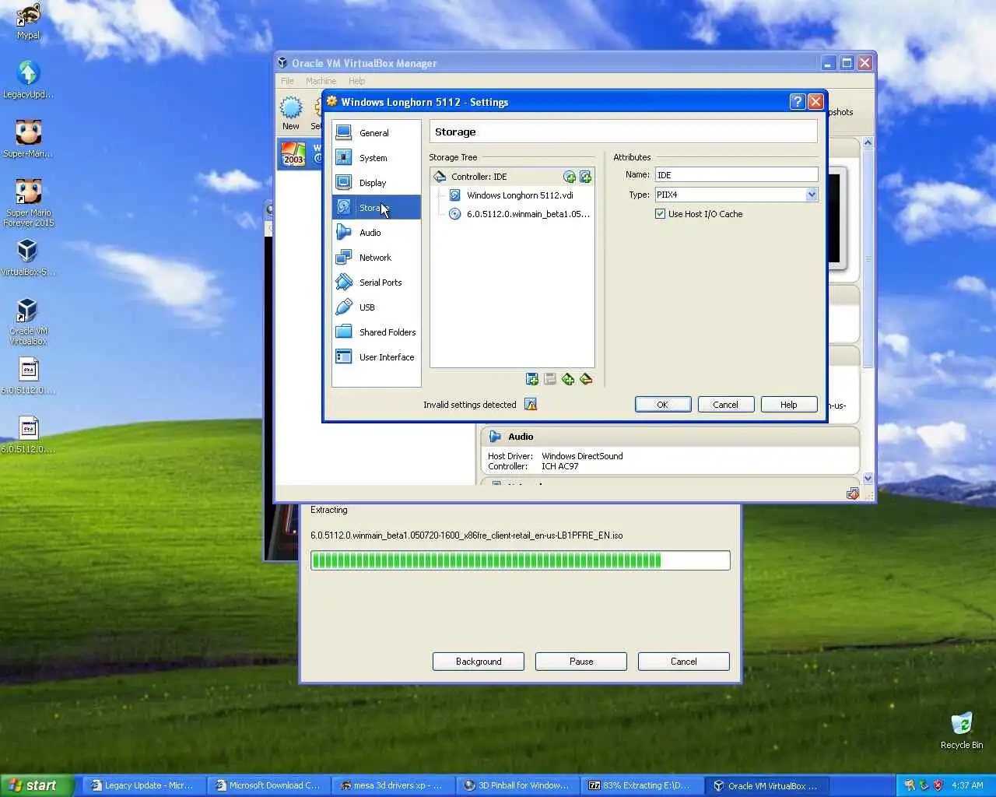The image size is (996, 797).
Task: Open the Serial Ports settings category
Action: [377, 283]
